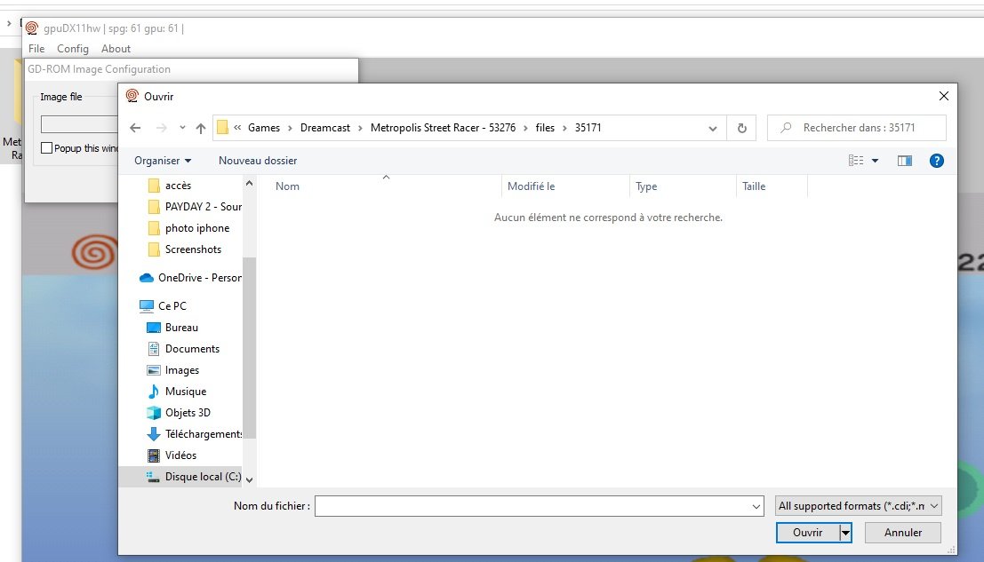The width and height of the screenshot is (984, 562).
Task: Toggle the Popup this window checkbox
Action: pyautogui.click(x=46, y=148)
